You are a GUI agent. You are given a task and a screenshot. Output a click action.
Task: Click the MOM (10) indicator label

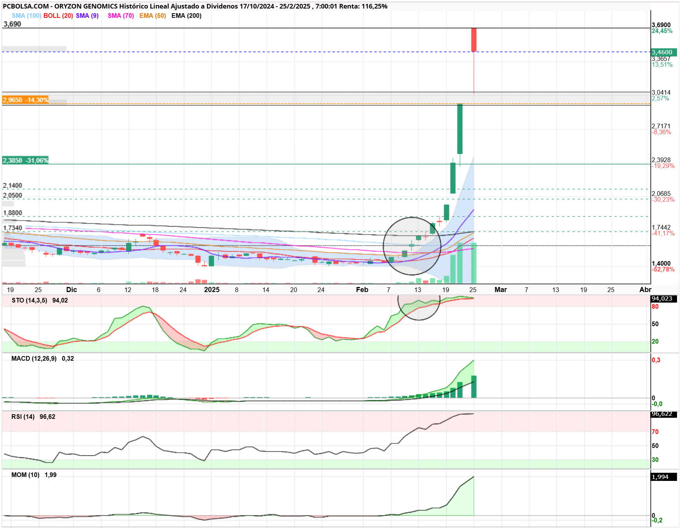[x=25, y=475]
